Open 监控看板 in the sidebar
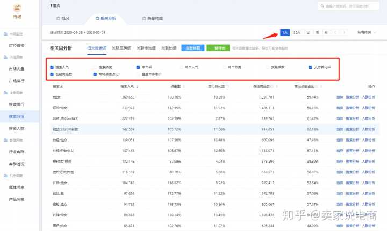Image resolution: width=387 pixels, height=231 pixels. [17, 46]
